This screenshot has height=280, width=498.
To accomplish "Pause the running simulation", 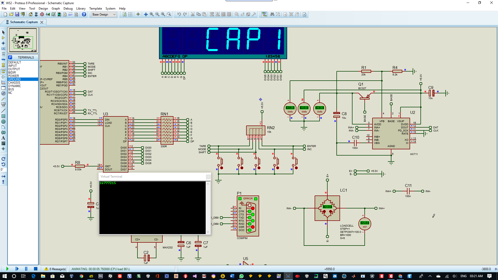I will pos(26,269).
